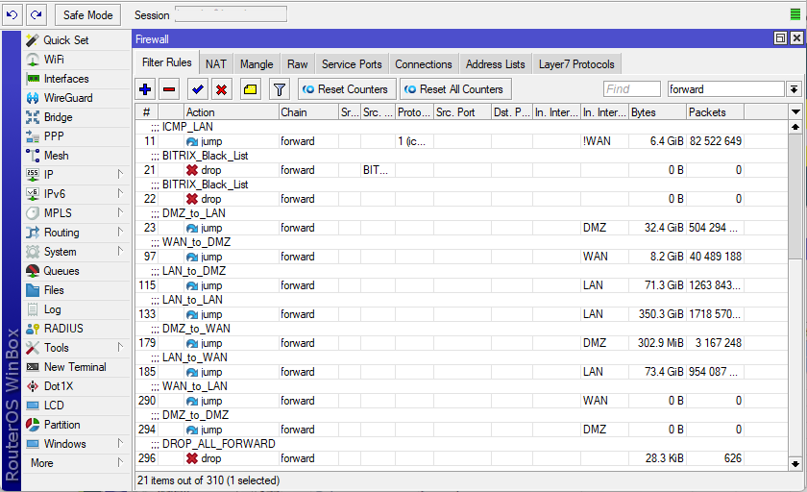Viewport: 807px width, 492px height.
Task: Click the Redo arrow icon
Action: (x=36, y=14)
